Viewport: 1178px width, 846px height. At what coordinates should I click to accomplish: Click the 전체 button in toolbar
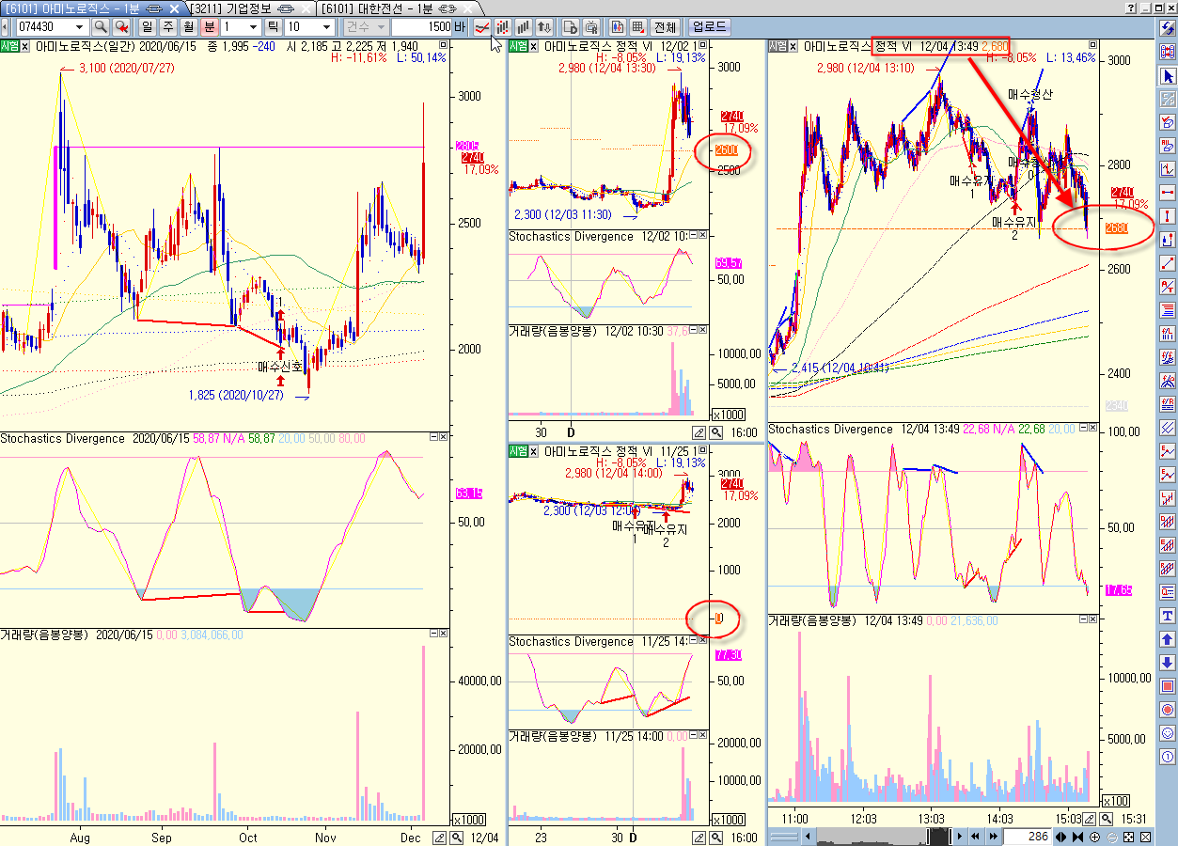point(666,27)
